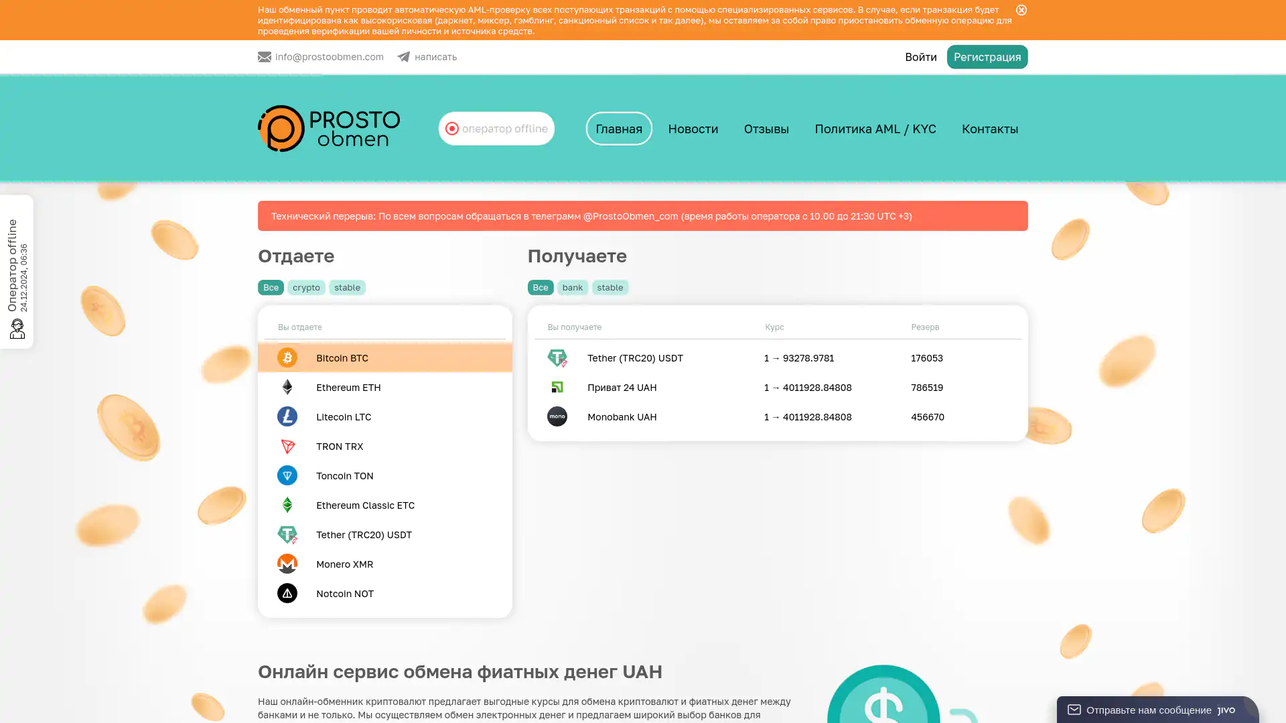Expand the Оператор offline side panel

click(17, 271)
